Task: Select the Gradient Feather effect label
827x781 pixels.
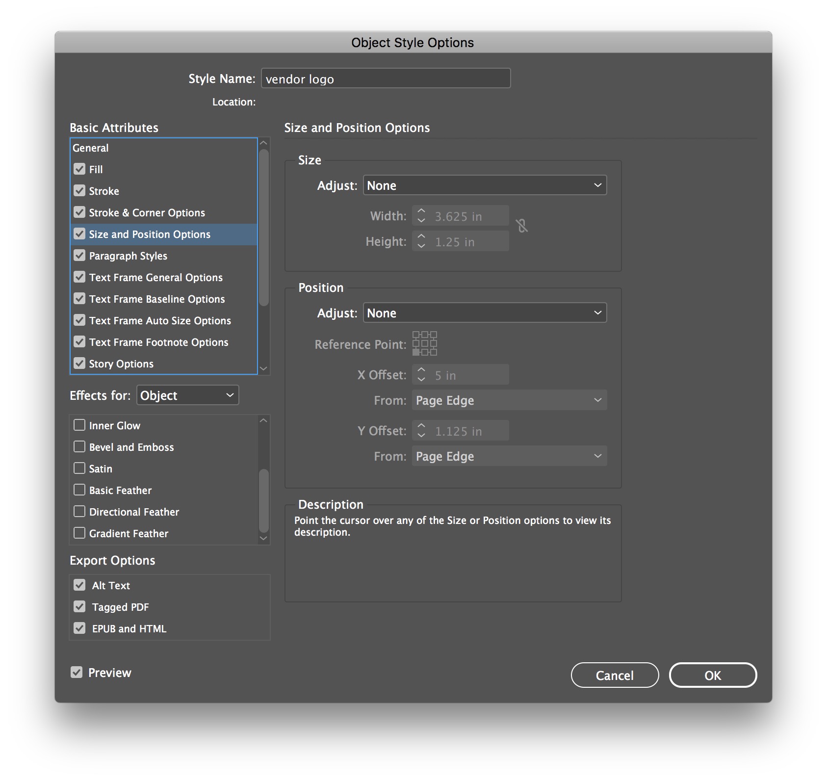Action: [x=129, y=534]
